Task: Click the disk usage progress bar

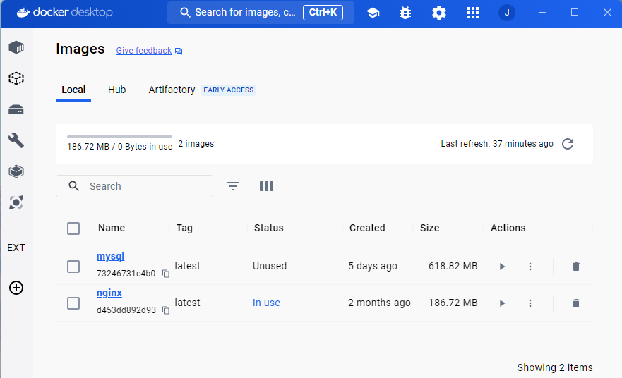Action: (x=119, y=137)
